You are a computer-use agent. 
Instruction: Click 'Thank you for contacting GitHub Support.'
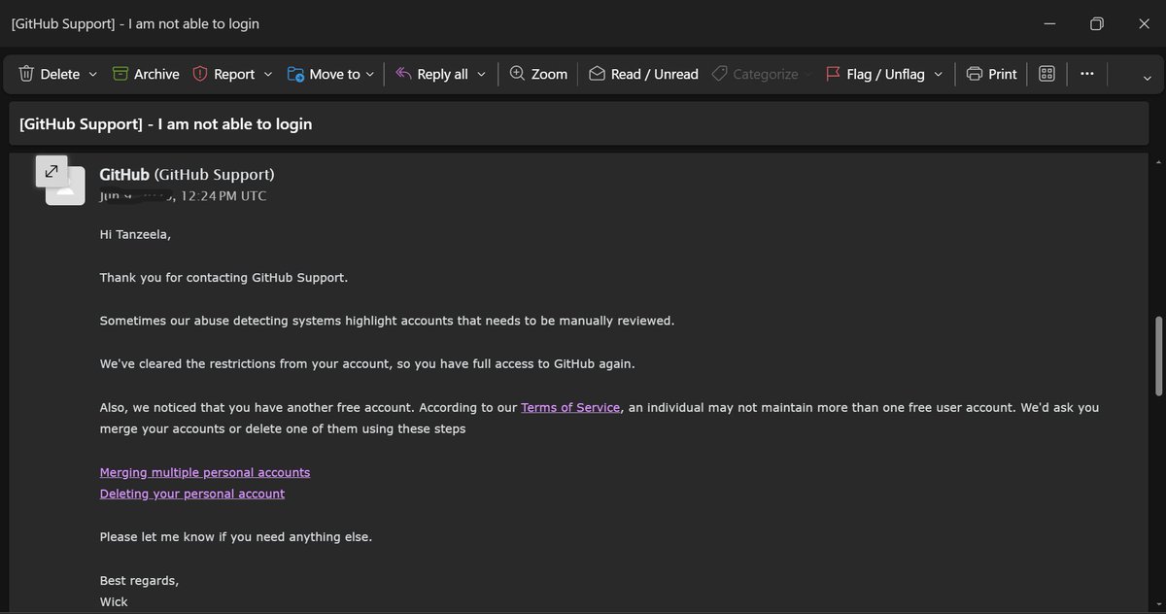pos(223,278)
